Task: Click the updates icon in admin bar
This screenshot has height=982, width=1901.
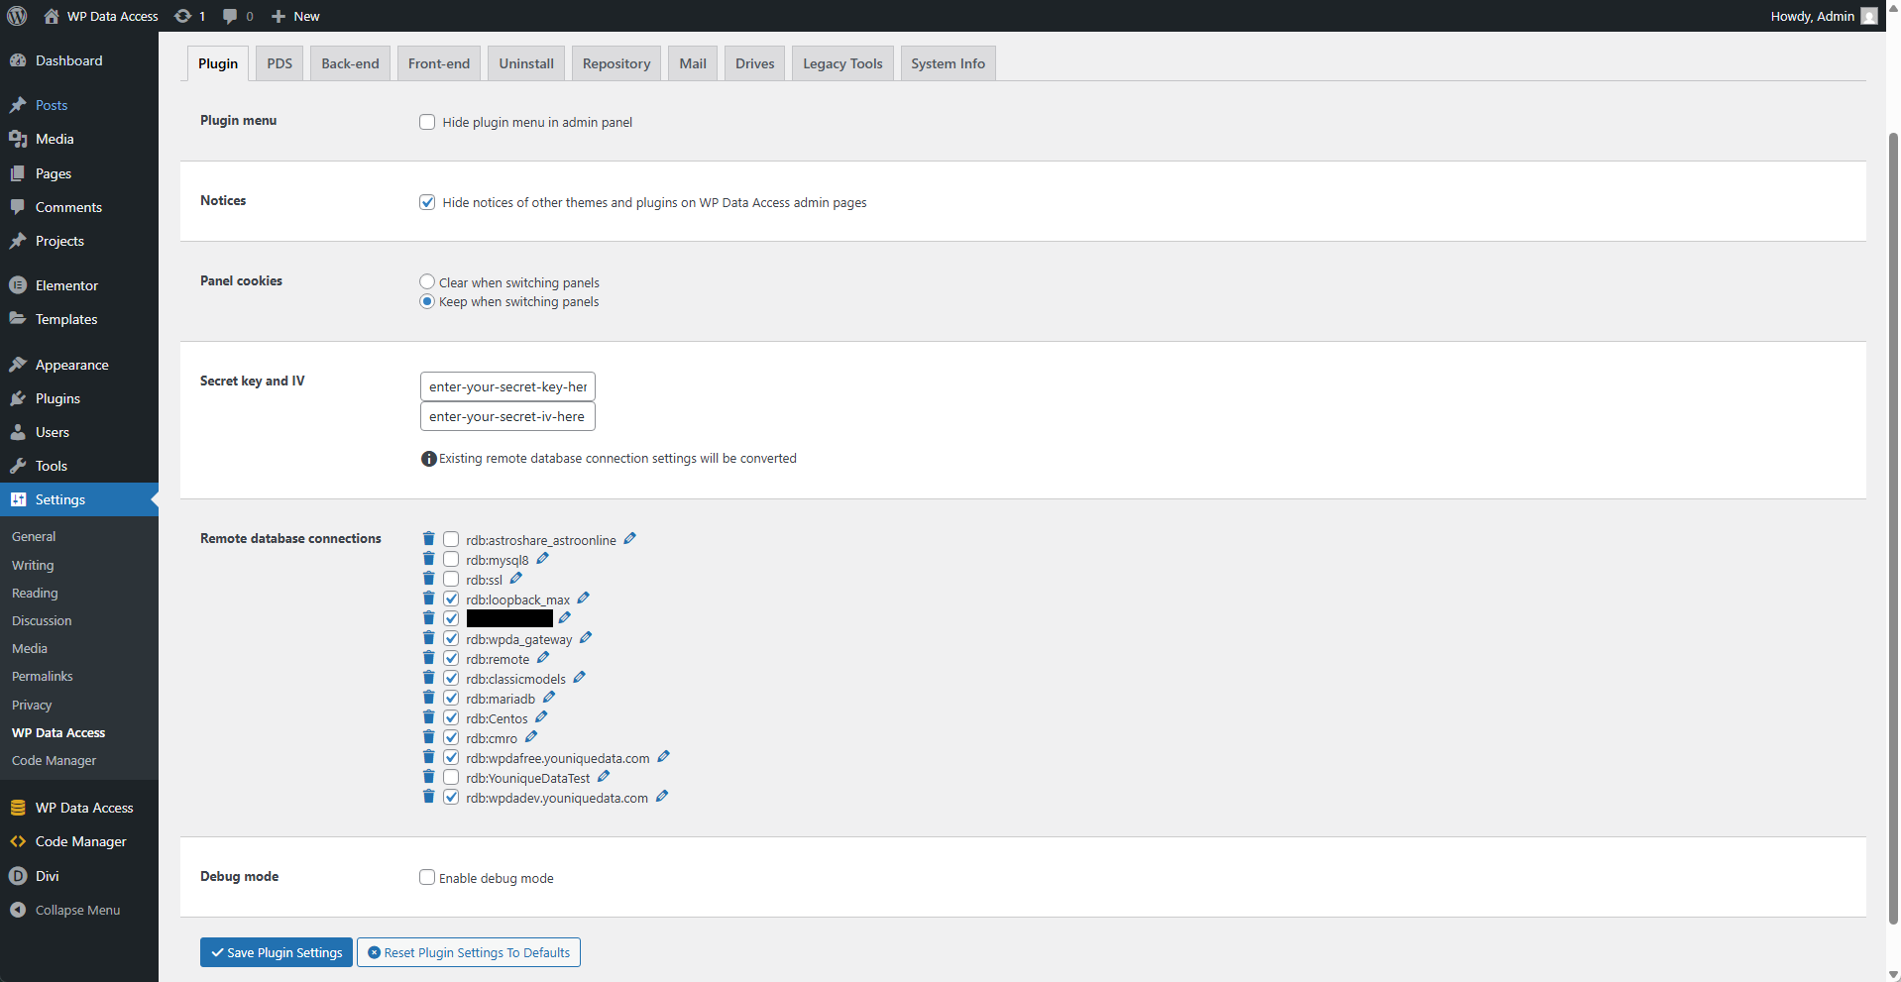Action: [x=183, y=15]
